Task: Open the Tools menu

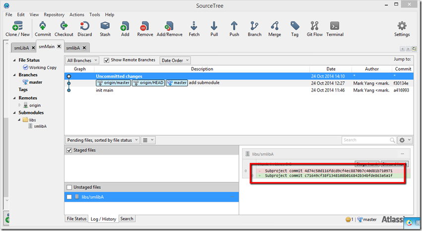Action: pyautogui.click(x=94, y=14)
